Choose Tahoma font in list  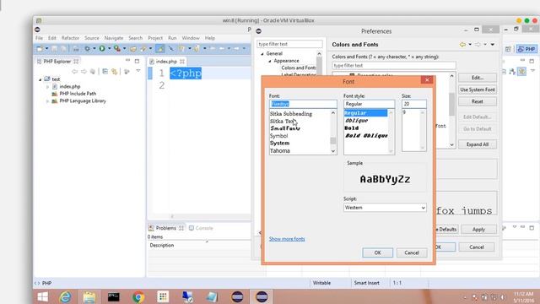pyautogui.click(x=280, y=151)
